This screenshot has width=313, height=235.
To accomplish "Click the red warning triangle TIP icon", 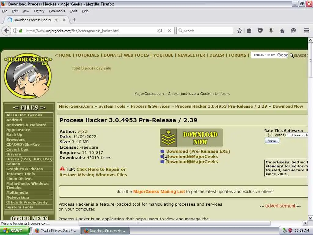I will click(x=62, y=169).
